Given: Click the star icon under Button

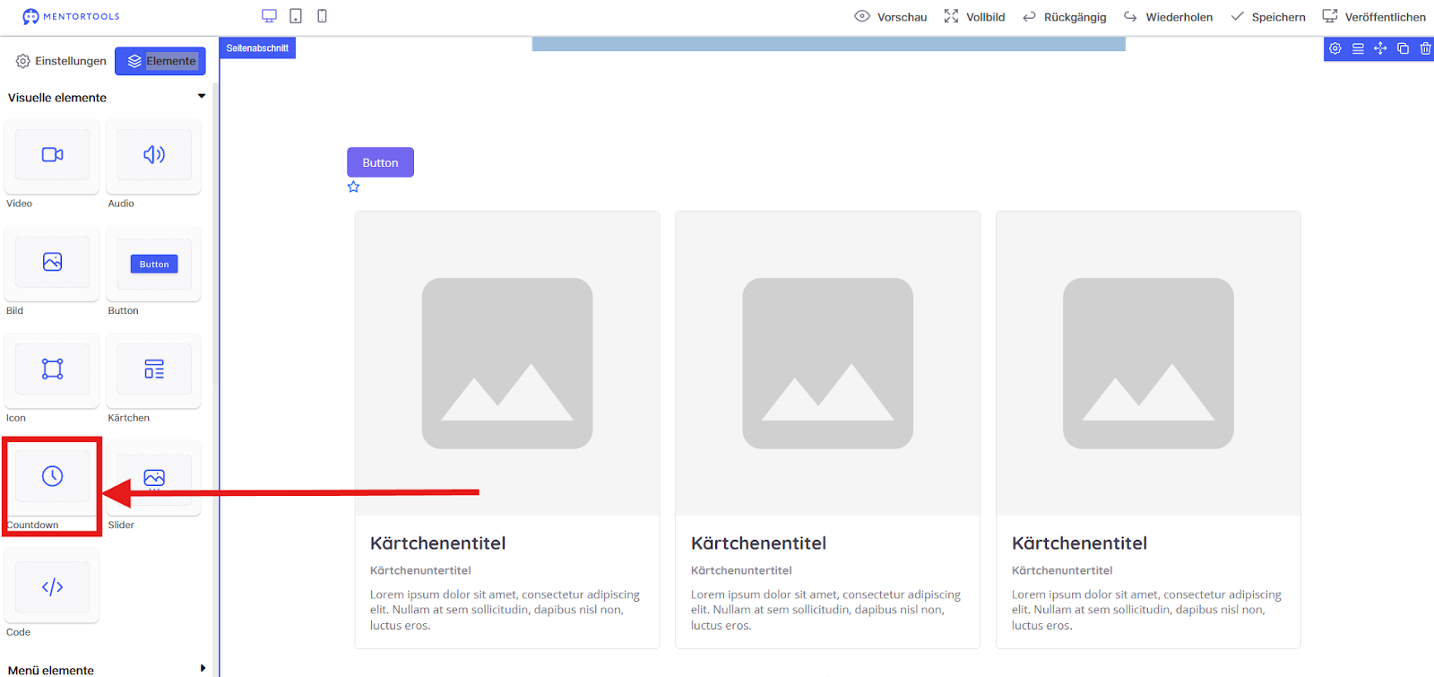Looking at the screenshot, I should (354, 187).
